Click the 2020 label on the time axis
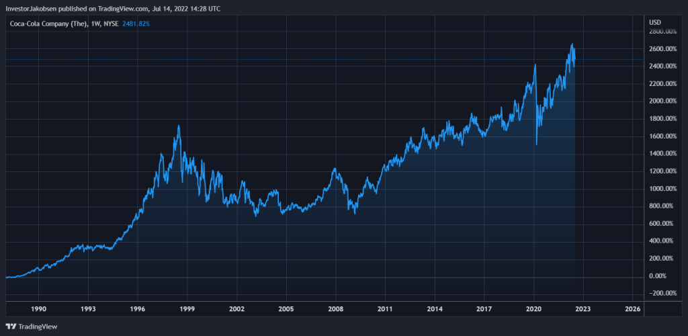Screen dimensions: 688x336 point(533,309)
